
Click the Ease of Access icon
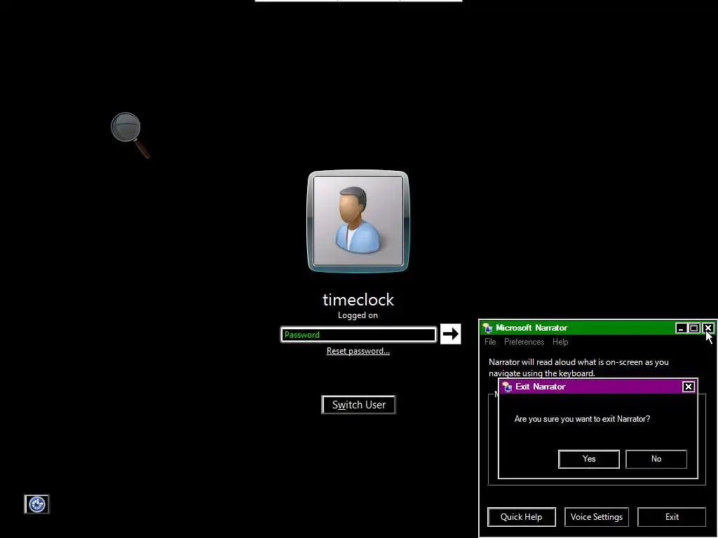click(x=36, y=504)
